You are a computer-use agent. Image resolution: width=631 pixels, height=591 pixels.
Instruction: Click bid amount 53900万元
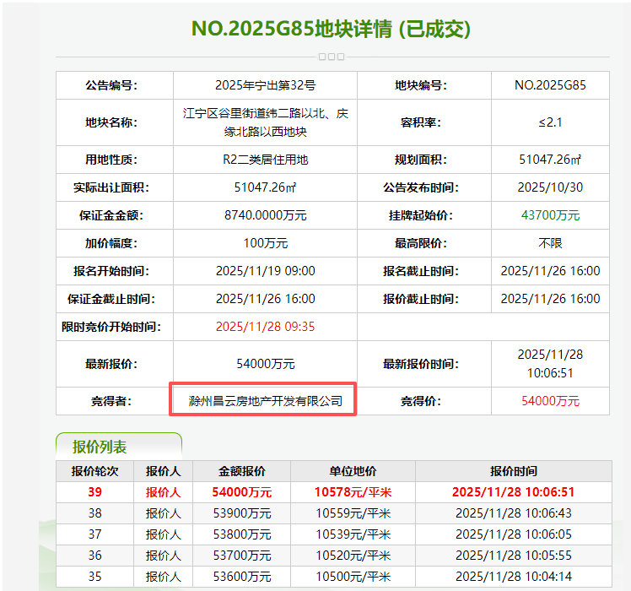[241, 513]
